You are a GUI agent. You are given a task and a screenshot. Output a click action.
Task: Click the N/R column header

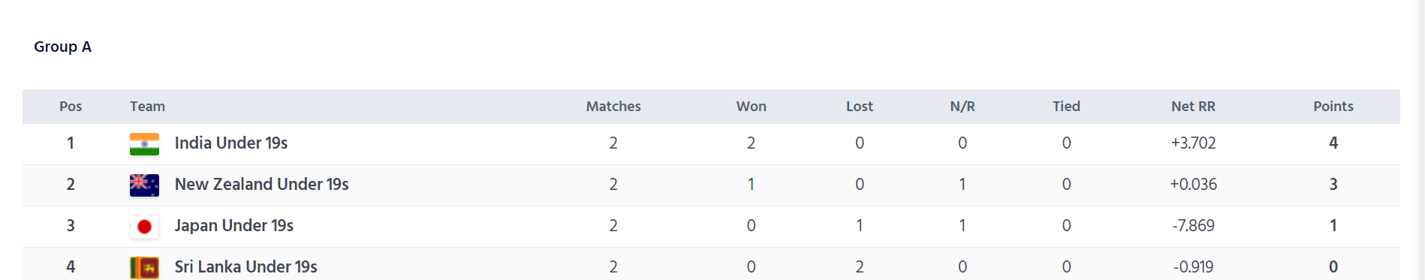click(963, 107)
